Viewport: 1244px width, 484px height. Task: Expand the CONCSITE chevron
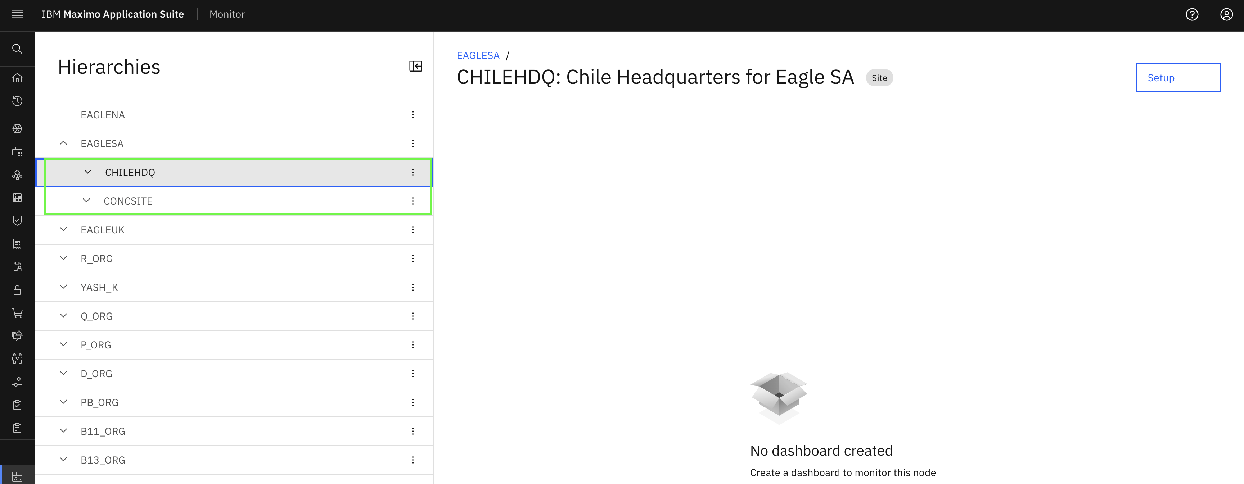click(x=86, y=201)
